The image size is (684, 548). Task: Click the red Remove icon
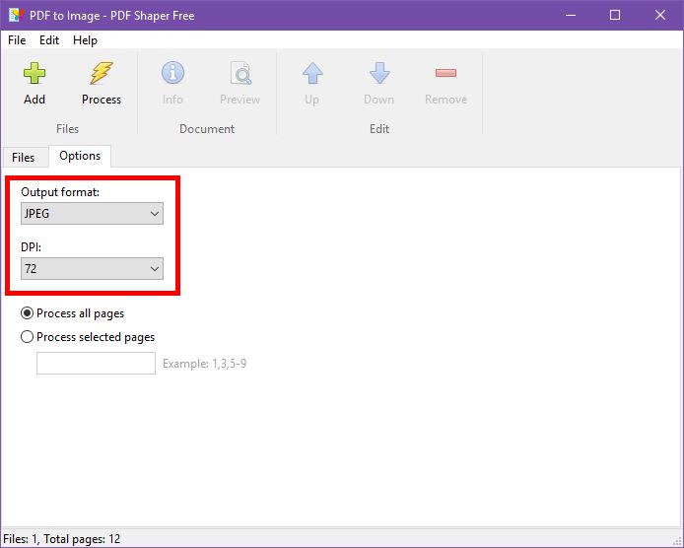(445, 72)
